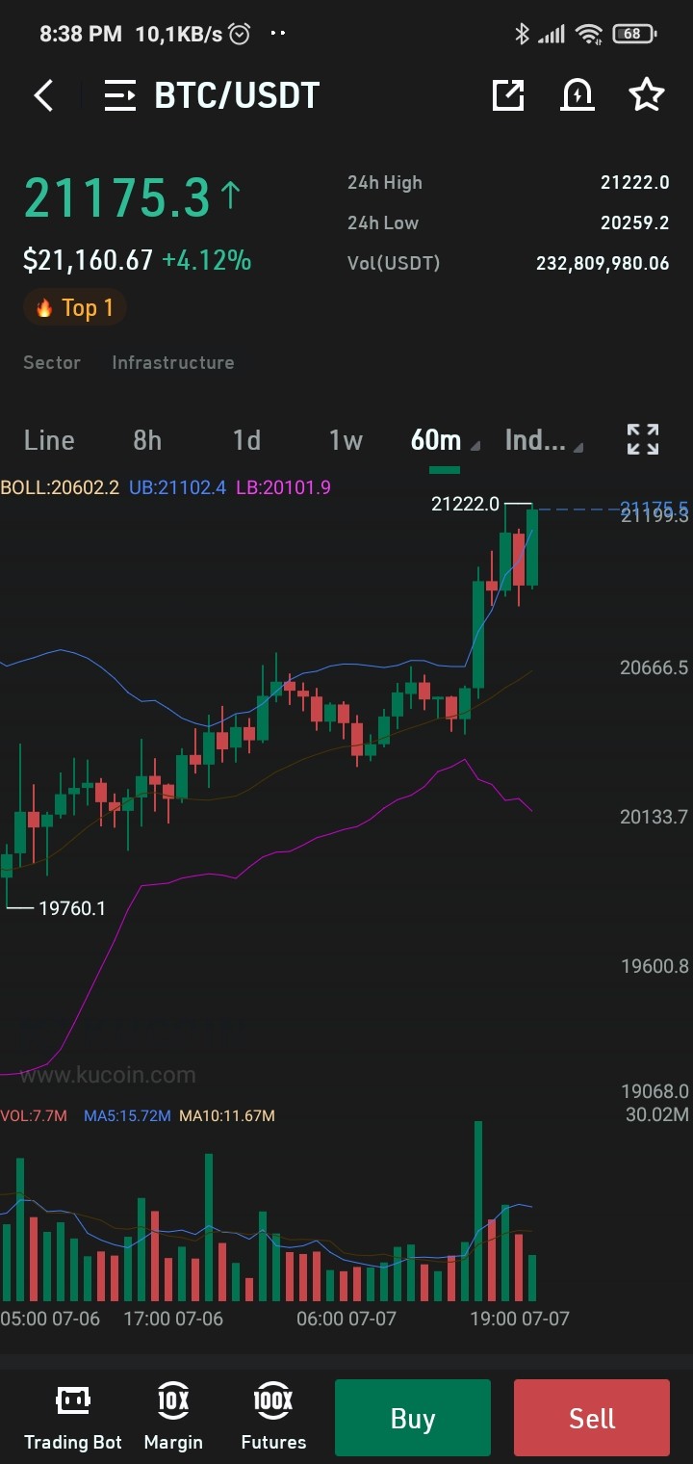Tap the tallest green volume bar
This screenshot has width=693, height=1464.
[x=478, y=1211]
